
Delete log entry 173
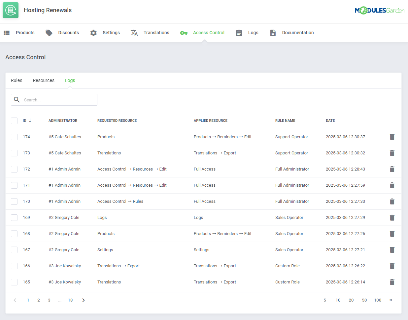392,153
